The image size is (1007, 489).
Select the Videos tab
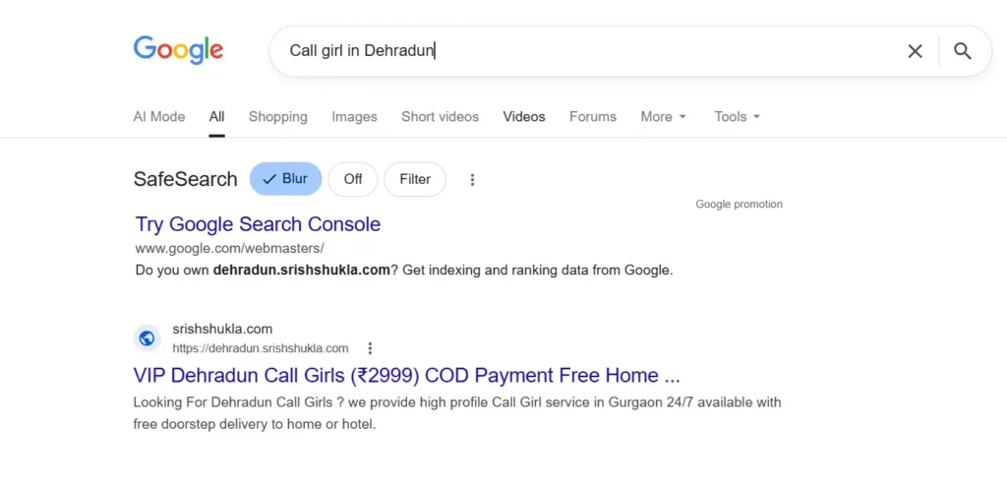[x=524, y=116]
